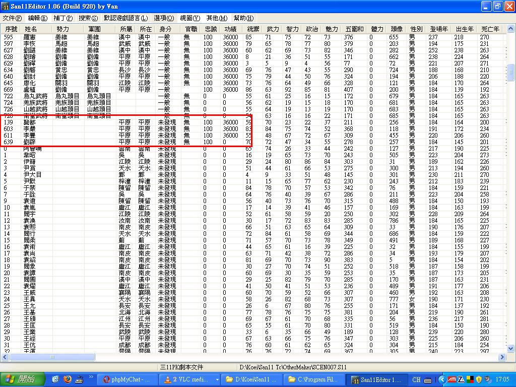
Task: Click the Internet Explorer quick launch icon
Action: pyautogui.click(x=55, y=379)
